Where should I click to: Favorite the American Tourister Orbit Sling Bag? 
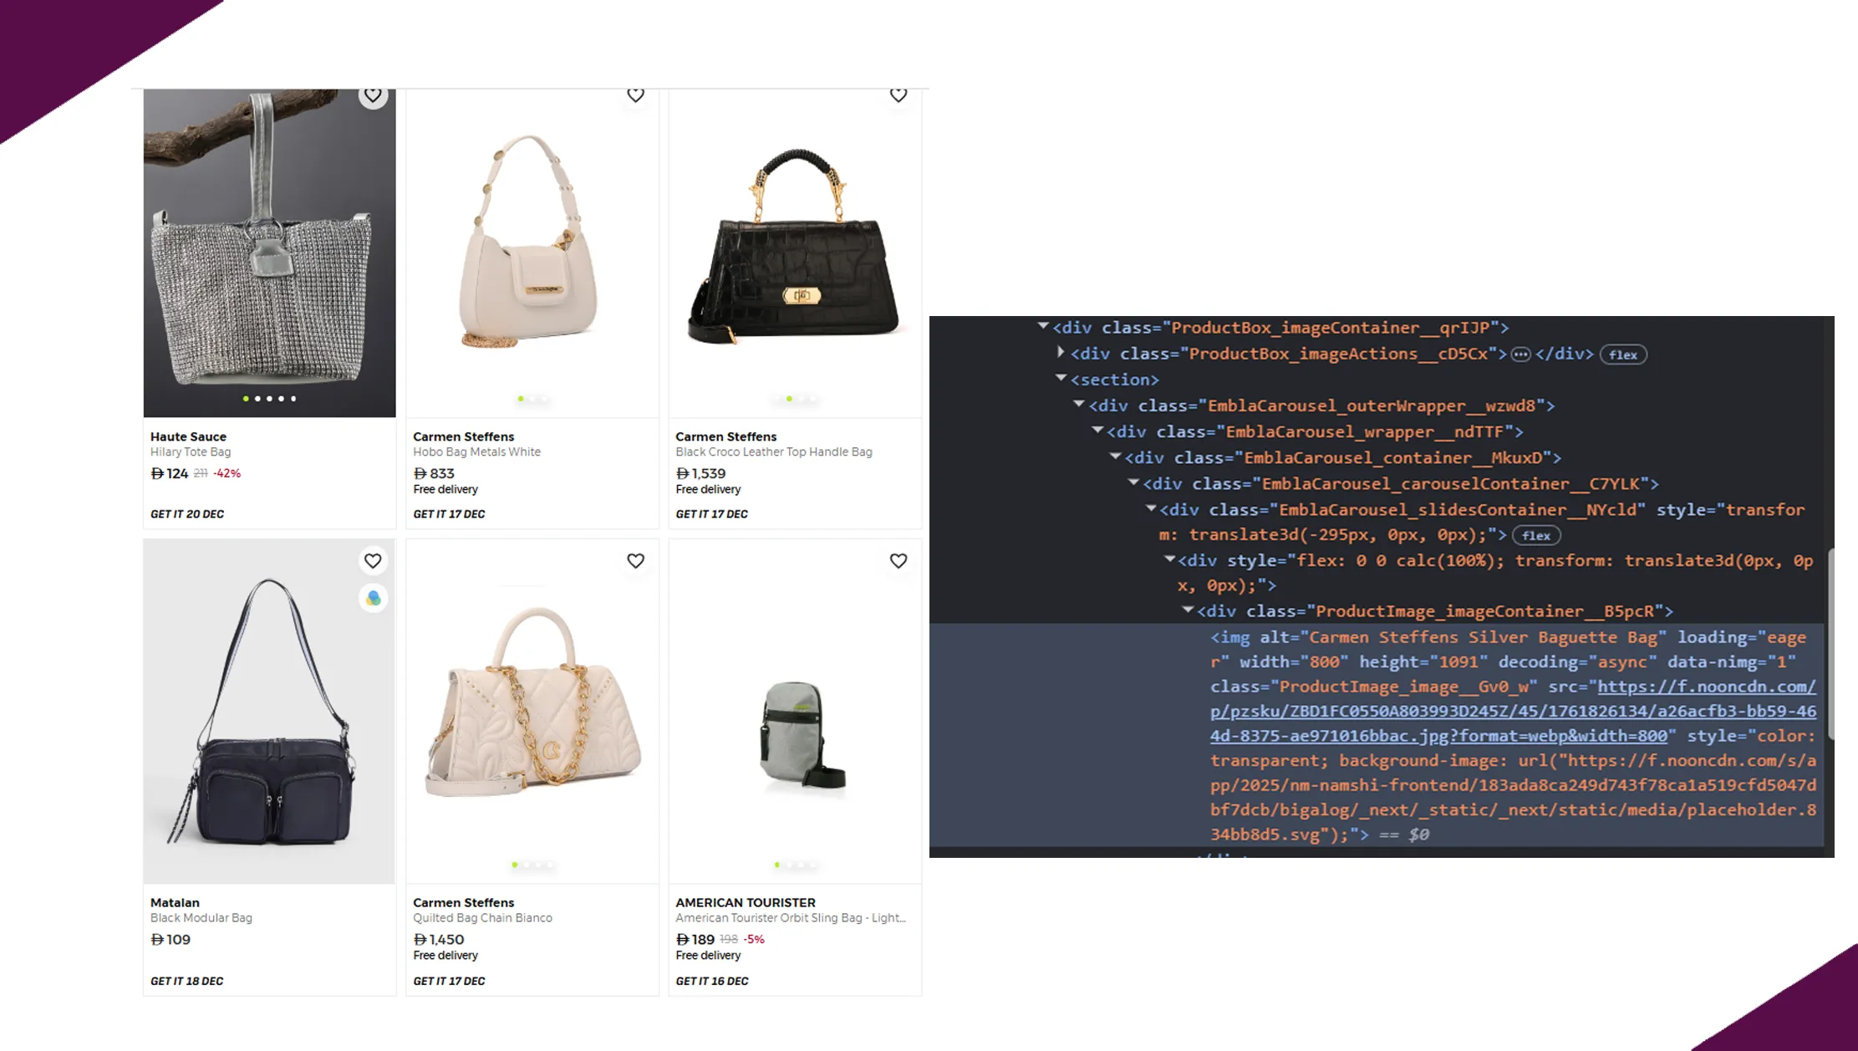898,561
